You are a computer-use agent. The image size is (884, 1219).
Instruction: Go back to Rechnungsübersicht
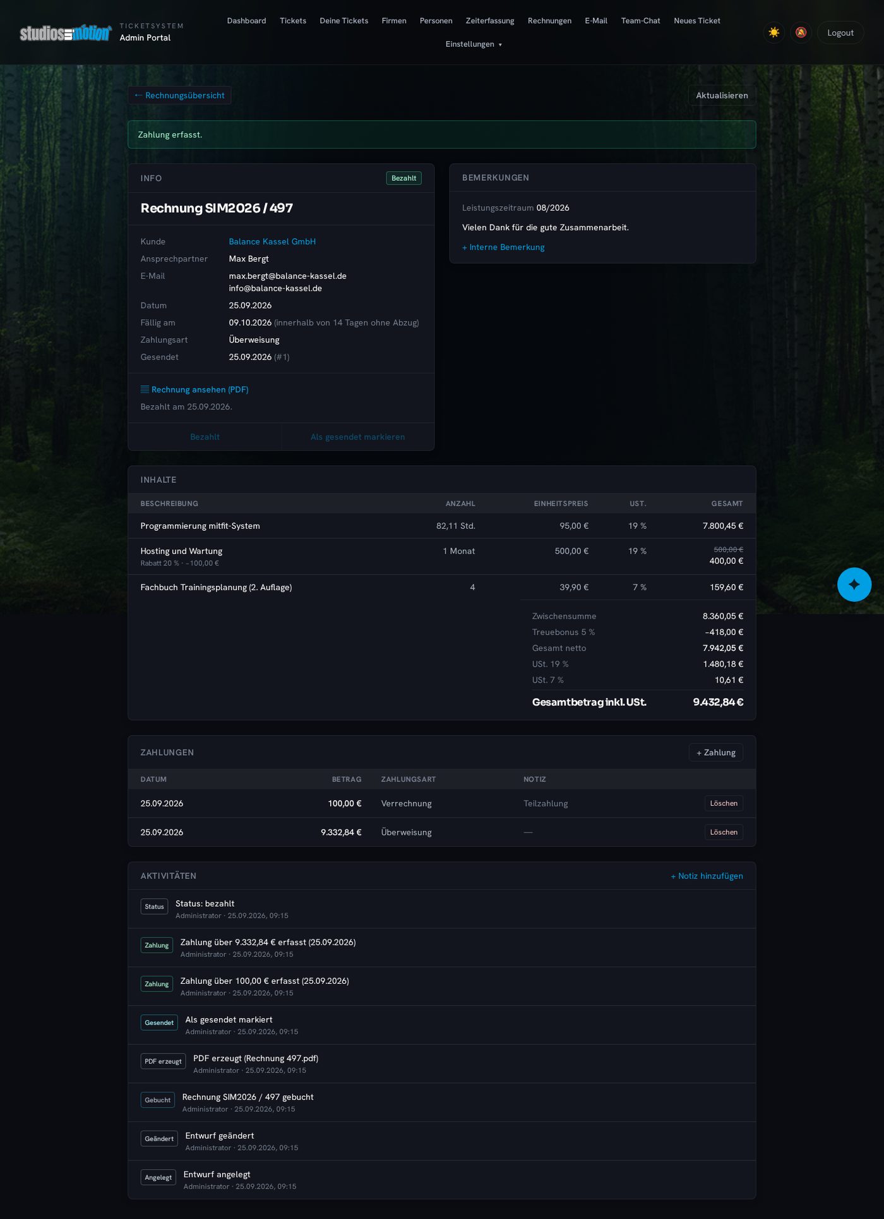click(x=180, y=95)
